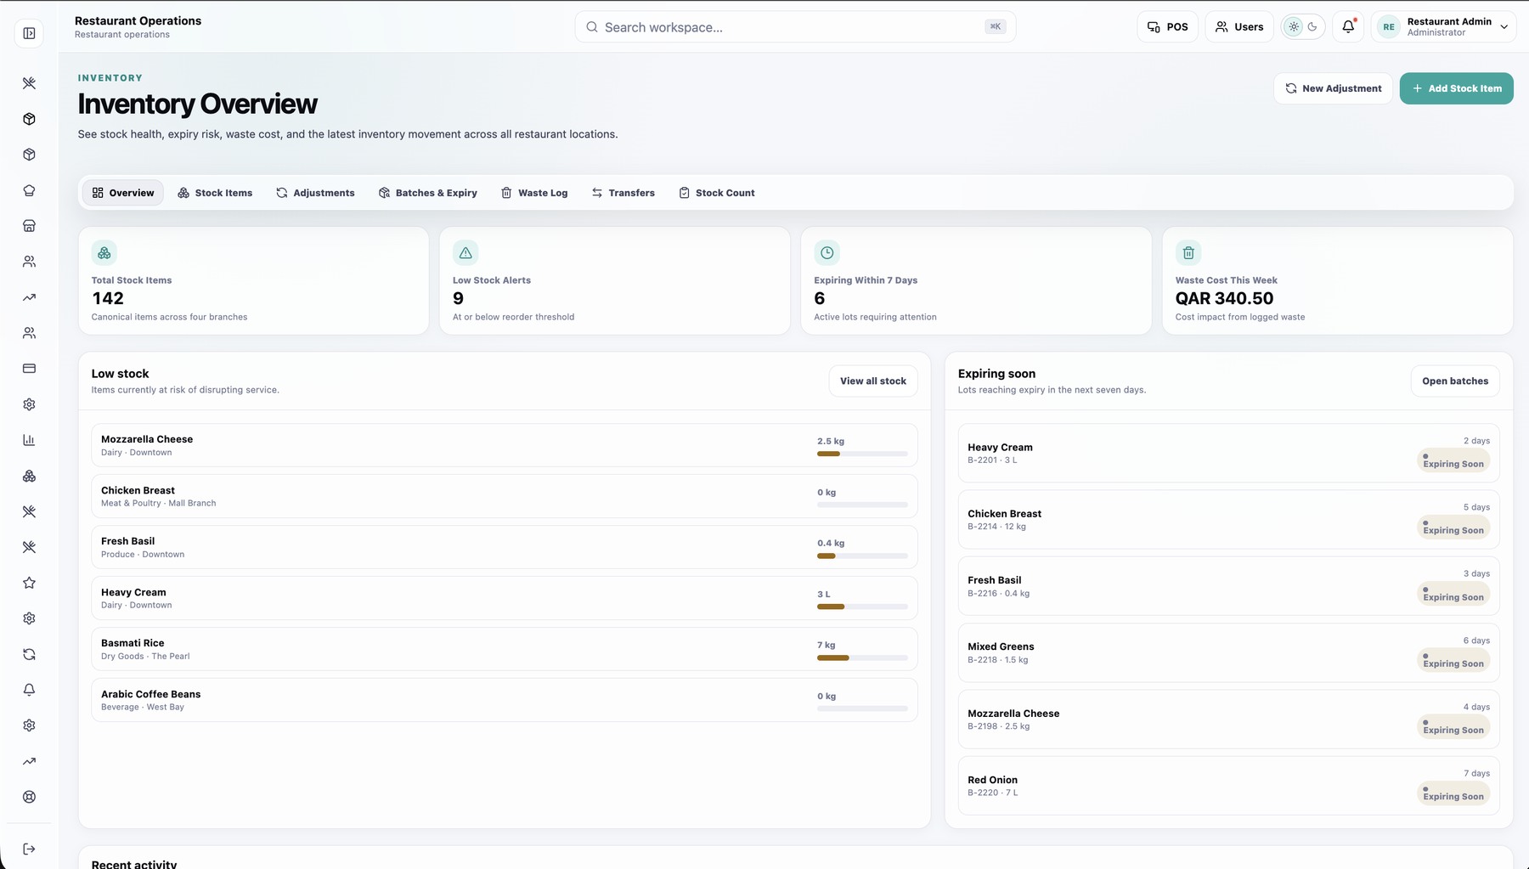
Task: Collapse the sidebar with the panel toggle icon
Action: 29,33
